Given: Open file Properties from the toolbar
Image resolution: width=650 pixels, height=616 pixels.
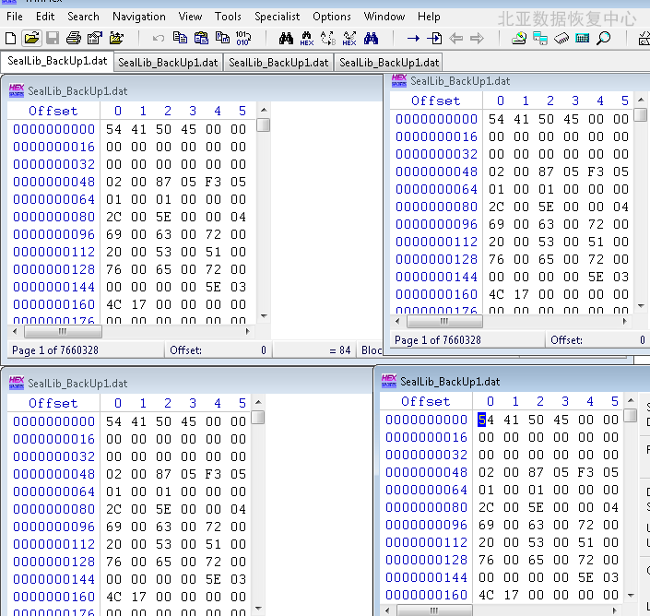Looking at the screenshot, I should coord(95,39).
